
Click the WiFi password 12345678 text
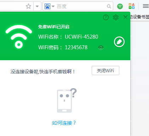pos(76,47)
